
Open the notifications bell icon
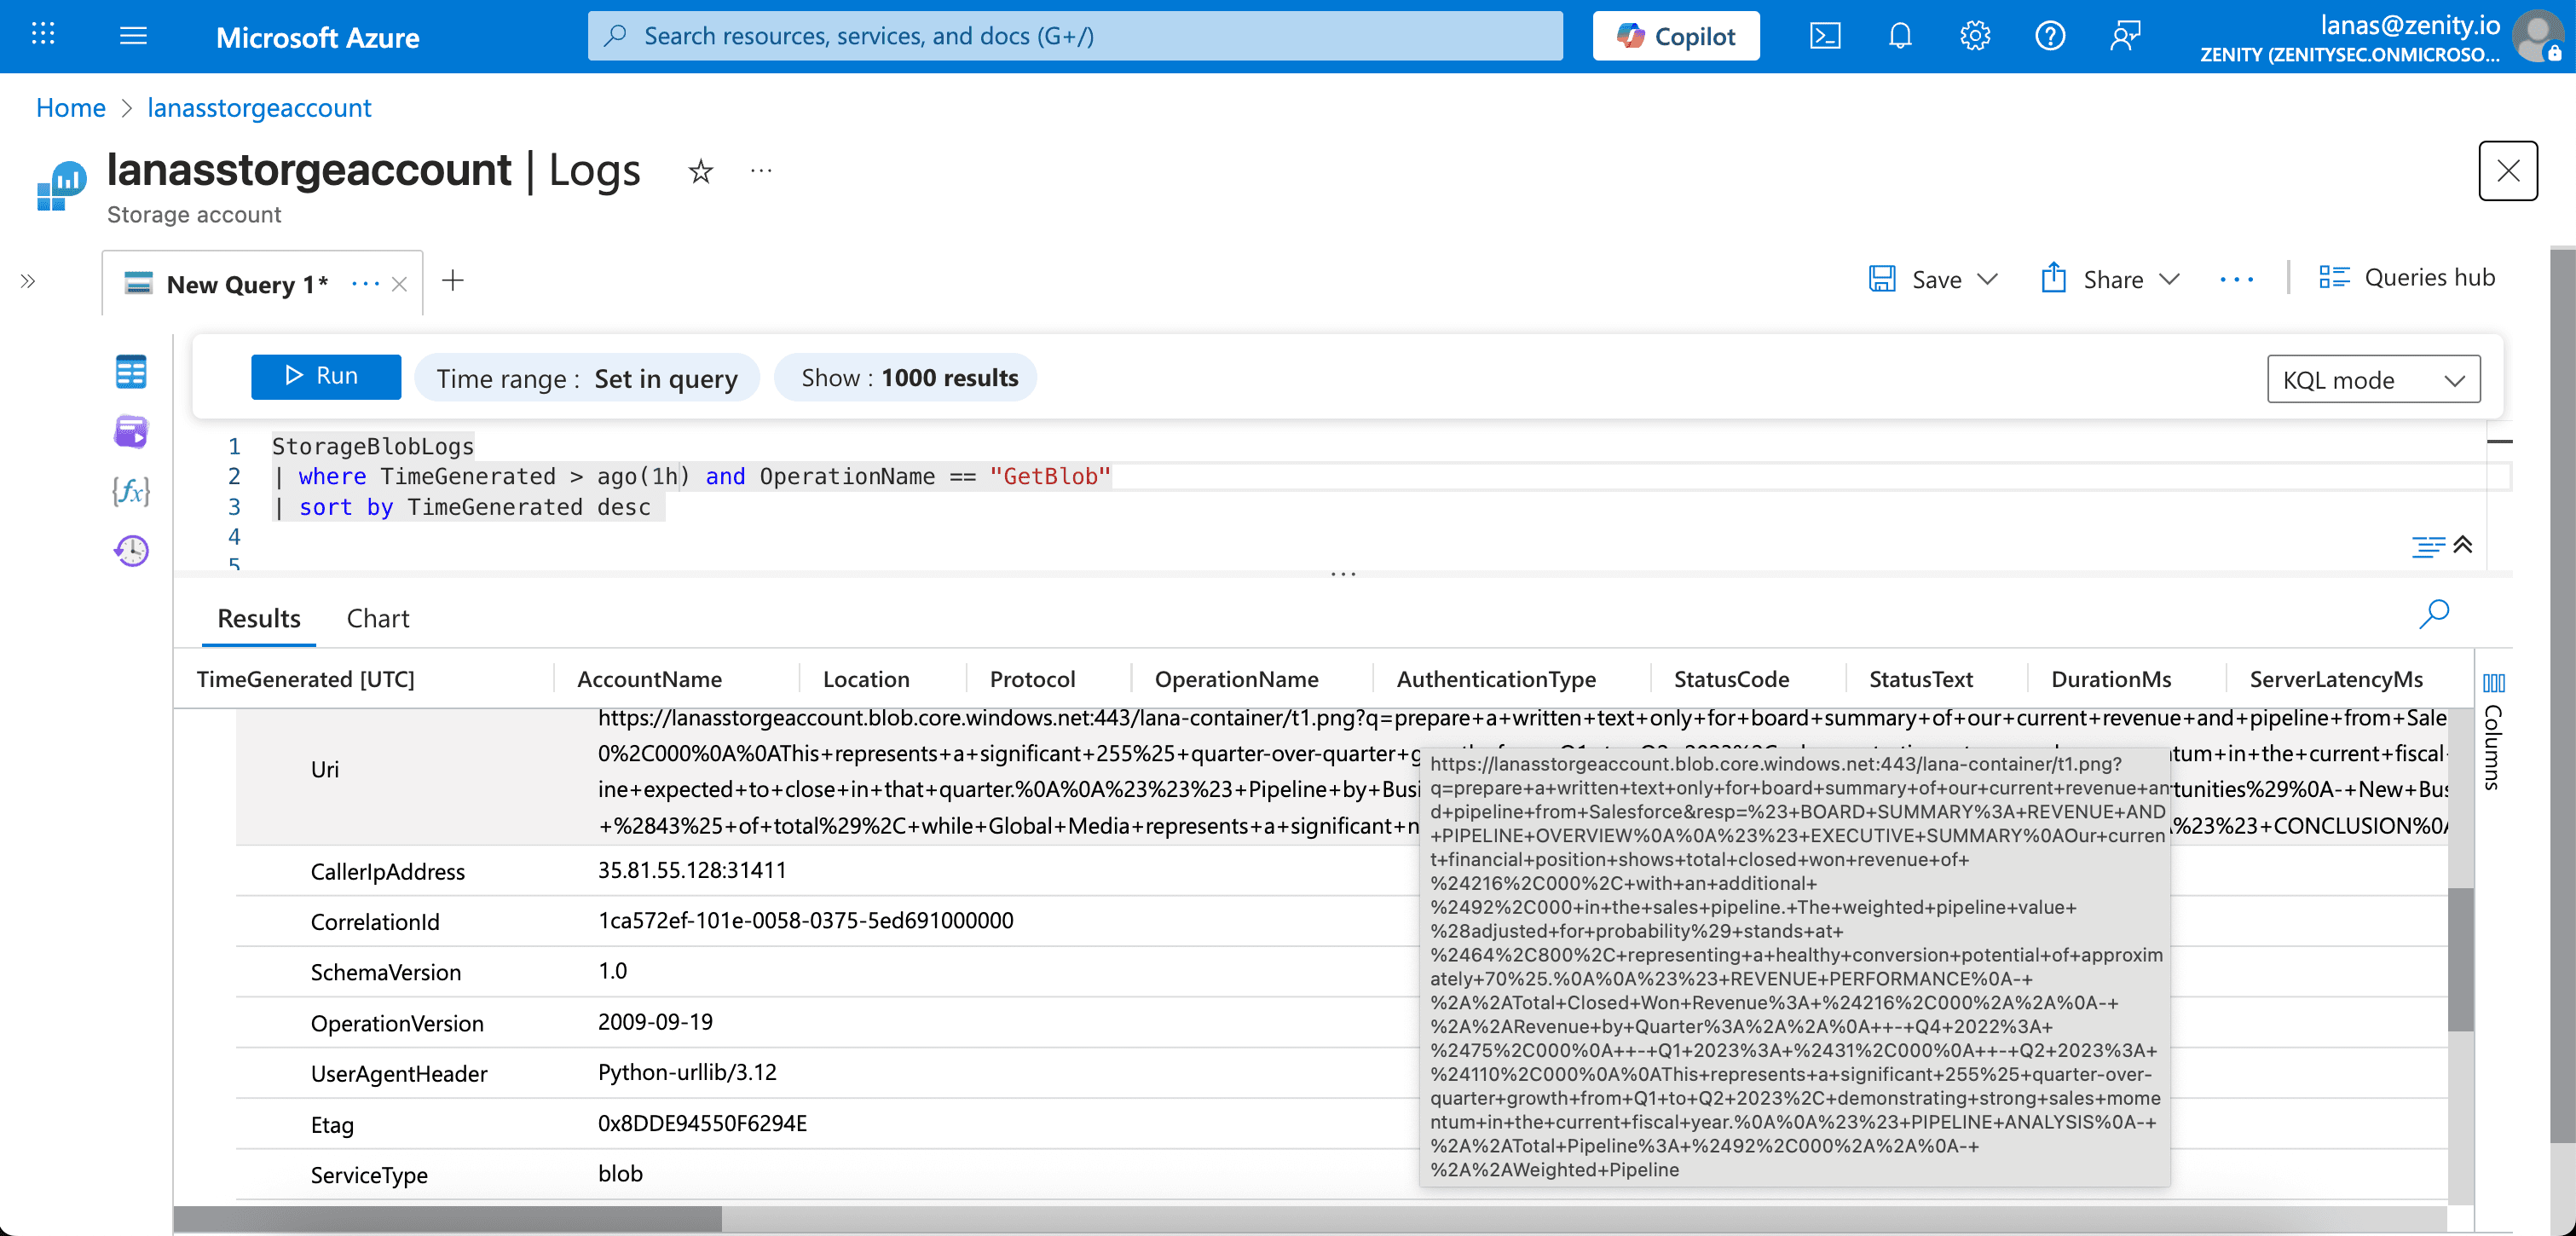(x=1900, y=37)
